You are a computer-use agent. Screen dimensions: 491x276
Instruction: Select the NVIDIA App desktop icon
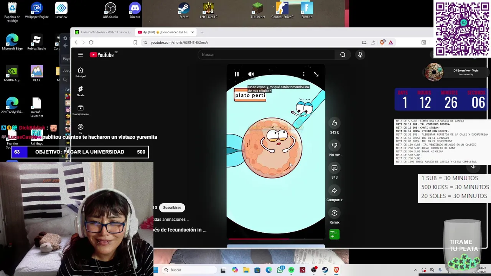click(x=12, y=74)
